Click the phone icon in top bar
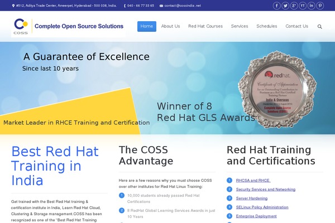This screenshot has height=223, width=335. [125, 6]
